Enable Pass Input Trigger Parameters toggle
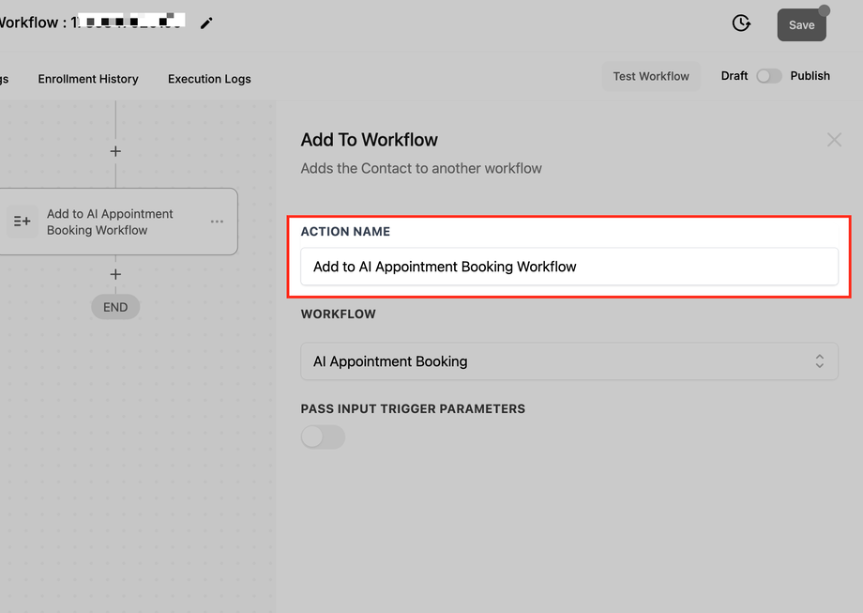863x613 pixels. click(x=323, y=437)
